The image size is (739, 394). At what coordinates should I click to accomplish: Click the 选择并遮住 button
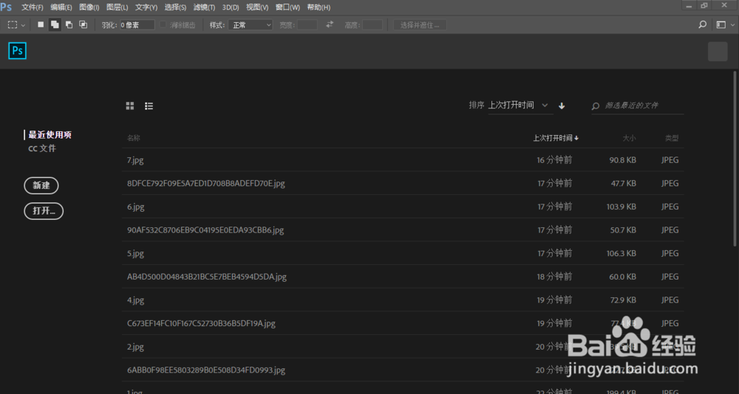coord(420,25)
